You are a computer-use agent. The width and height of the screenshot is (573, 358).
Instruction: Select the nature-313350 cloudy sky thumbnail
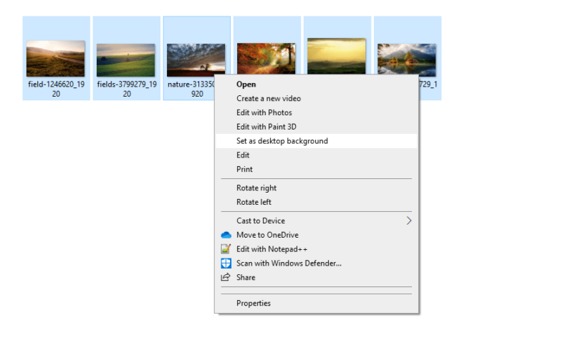tap(196, 60)
